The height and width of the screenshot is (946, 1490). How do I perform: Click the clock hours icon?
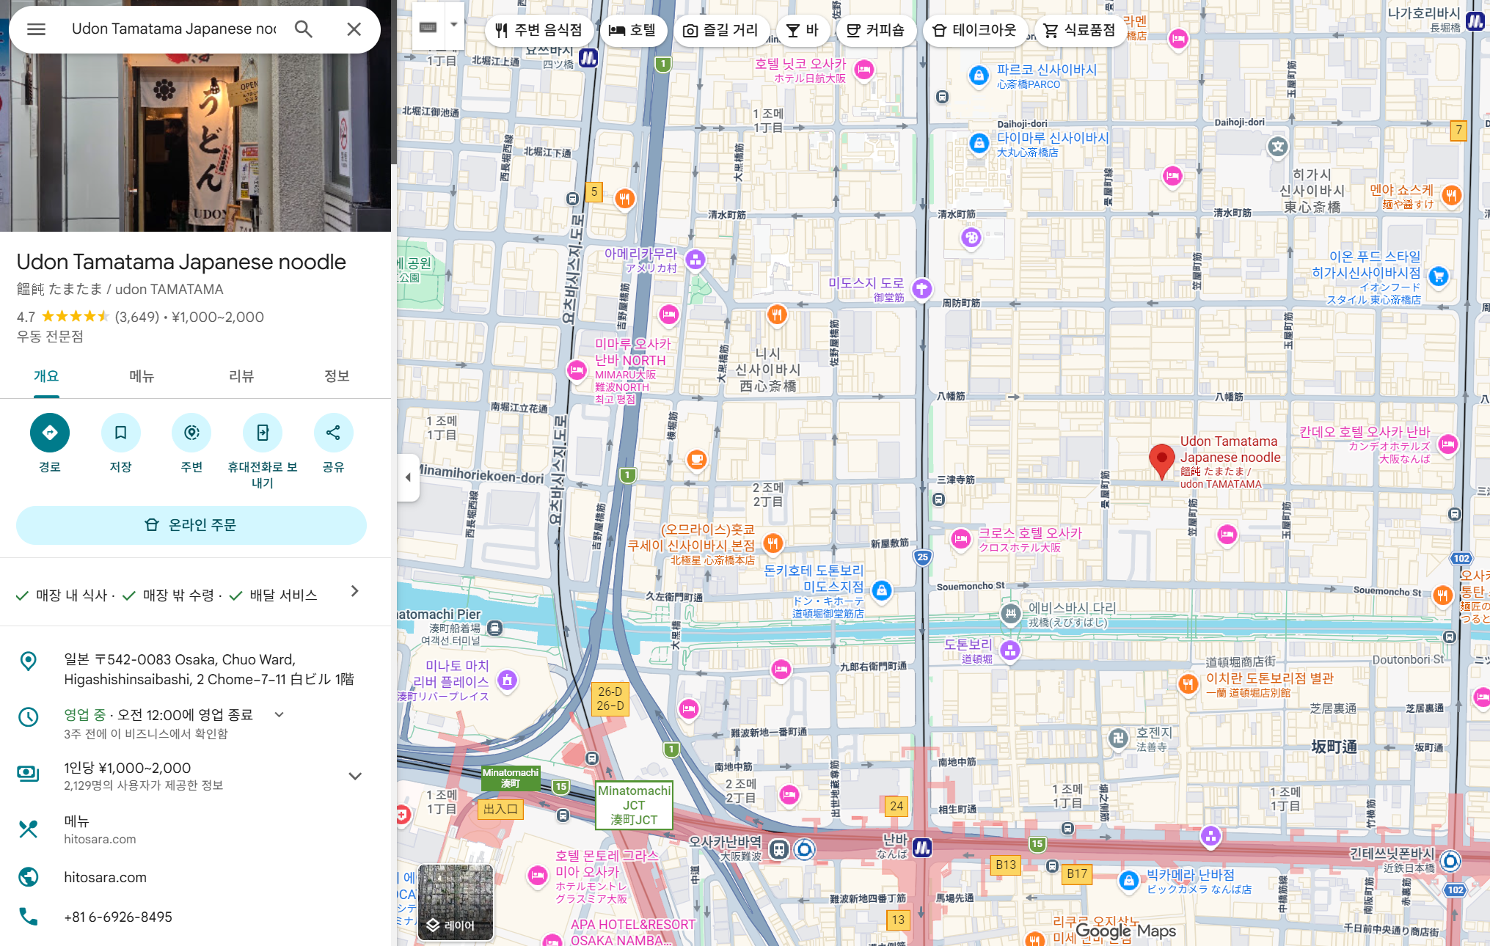coord(28,716)
